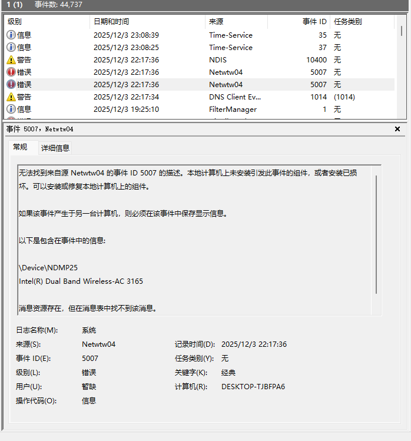Viewport: 411px width, 441px height.
Task: Click warning icon of DNS Client row
Action: pyautogui.click(x=11, y=97)
